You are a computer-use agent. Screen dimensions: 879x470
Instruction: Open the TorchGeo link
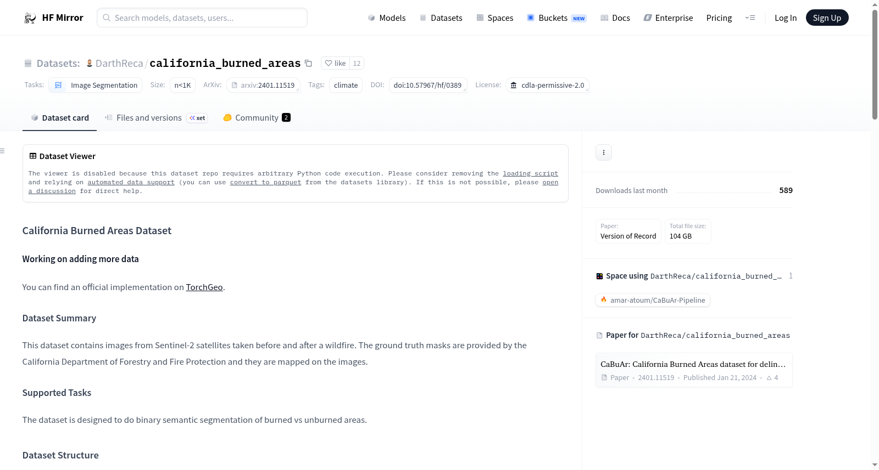tap(204, 287)
